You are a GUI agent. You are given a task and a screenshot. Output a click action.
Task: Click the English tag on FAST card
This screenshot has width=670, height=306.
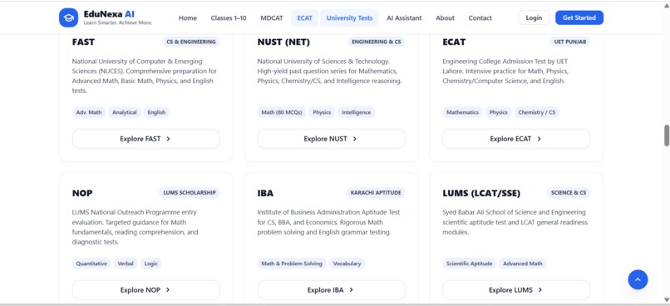[x=156, y=112]
